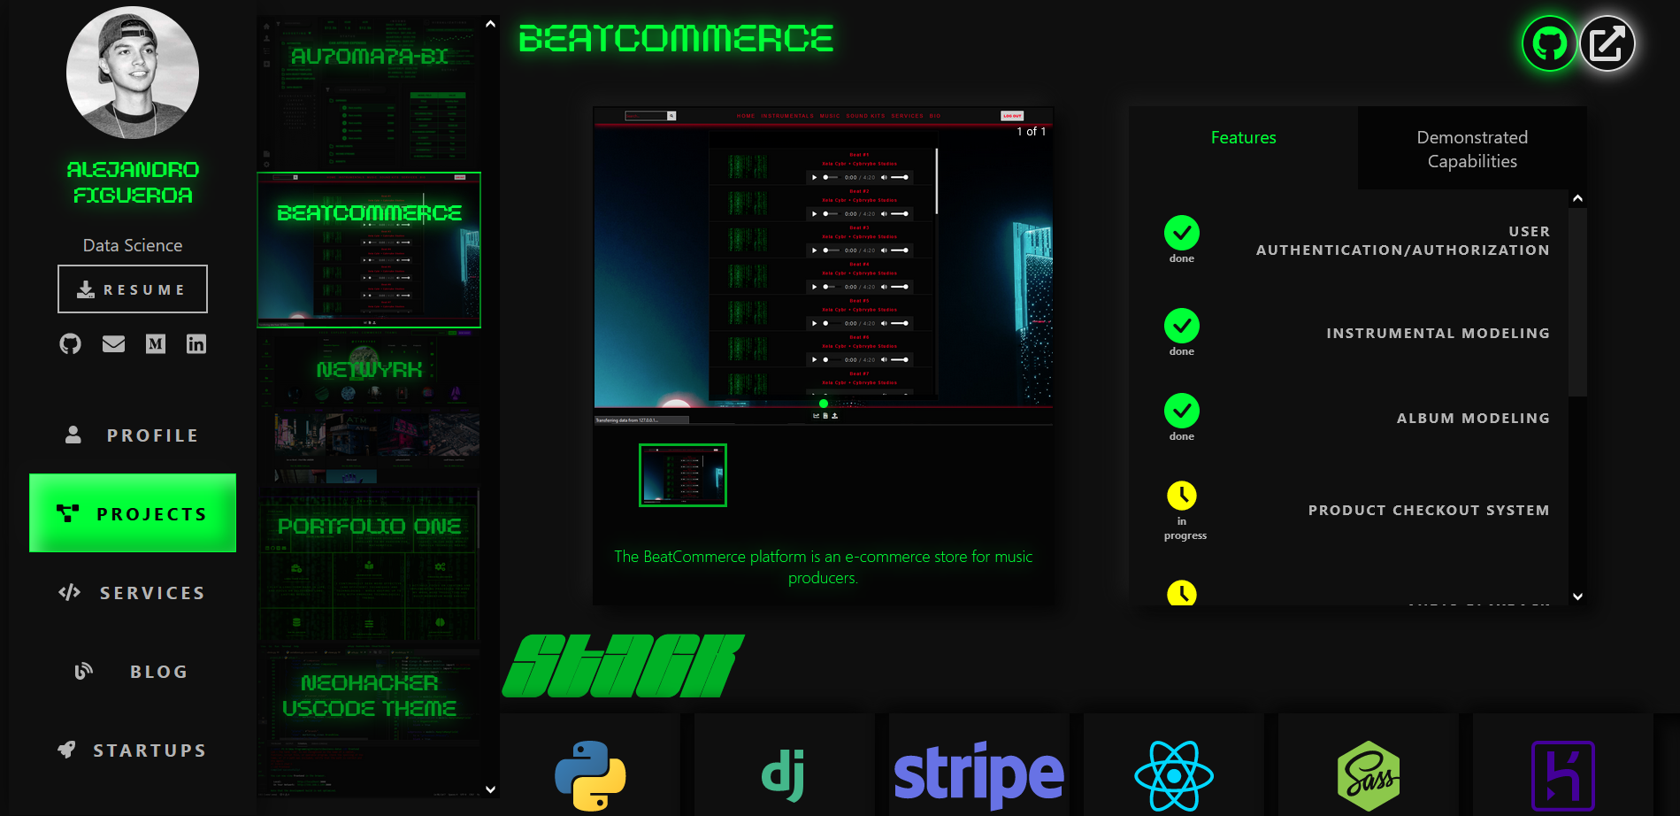The width and height of the screenshot is (1680, 816).
Task: Switch to the Demonstrated Capabilities tab
Action: pyautogui.click(x=1471, y=149)
